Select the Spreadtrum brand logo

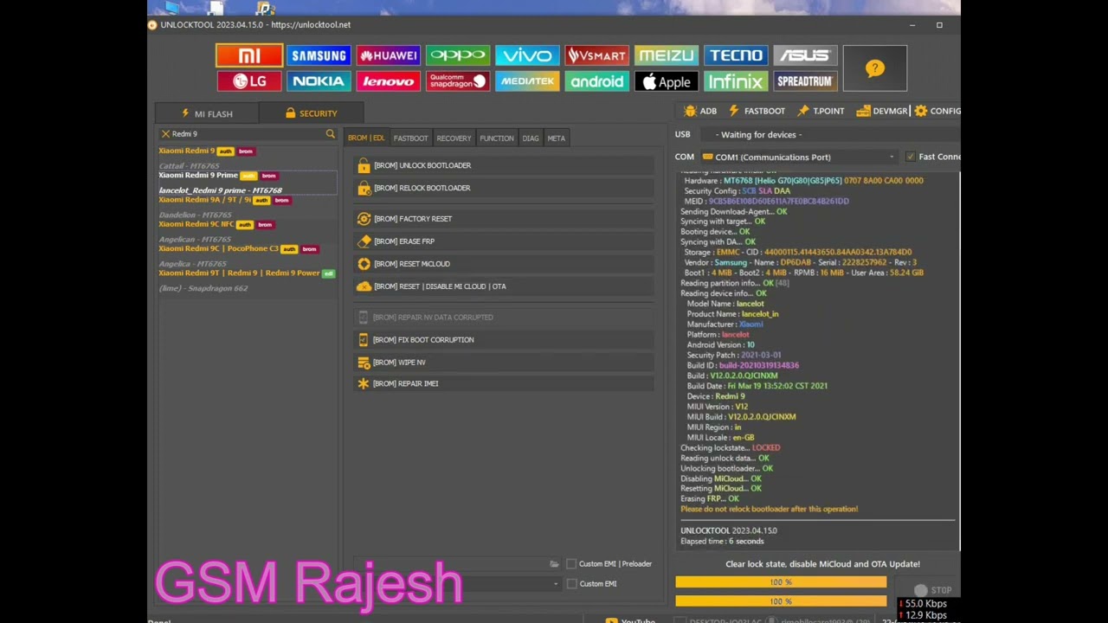click(805, 81)
